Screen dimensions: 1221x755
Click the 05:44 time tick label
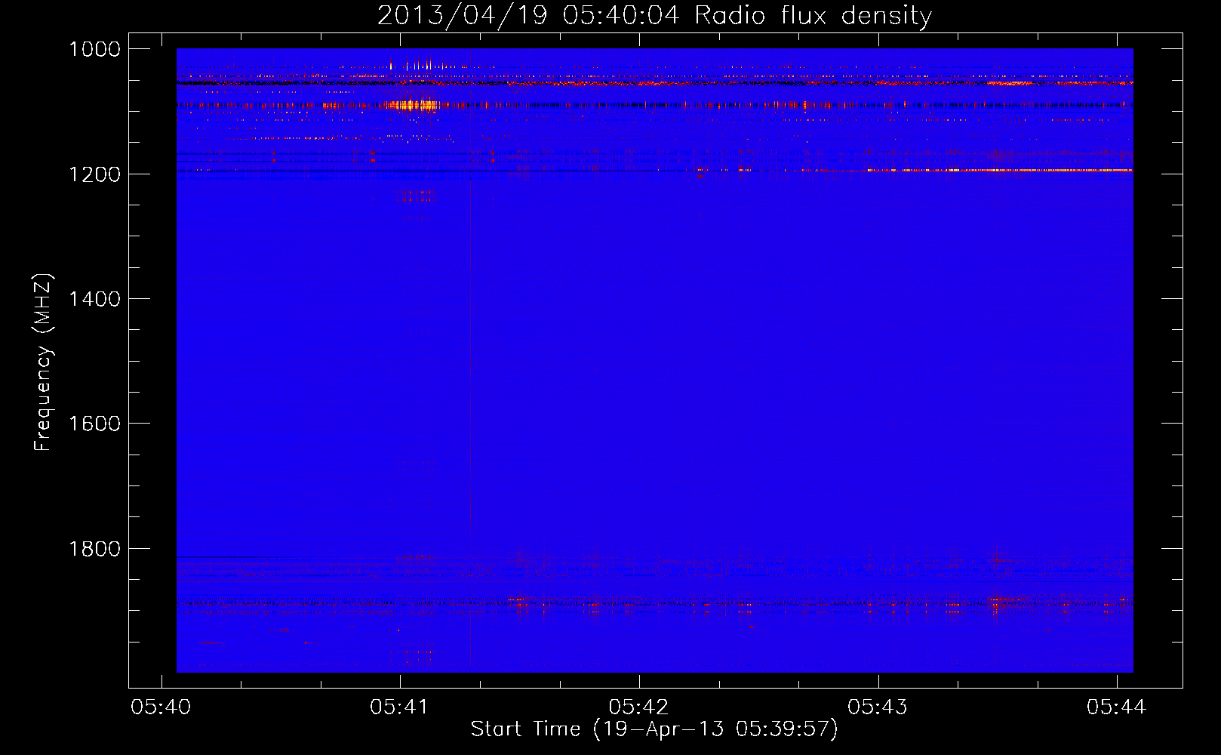pyautogui.click(x=1117, y=707)
